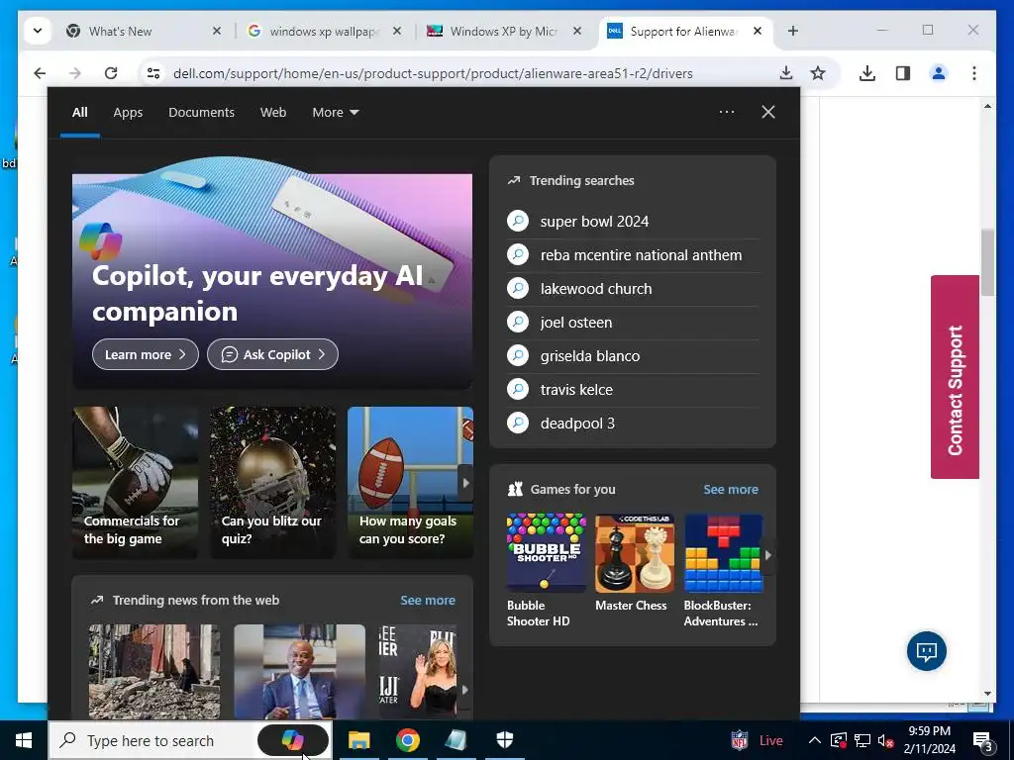This screenshot has height=760, width=1014.
Task: Open Chrome icon on taskbar
Action: (x=407, y=740)
